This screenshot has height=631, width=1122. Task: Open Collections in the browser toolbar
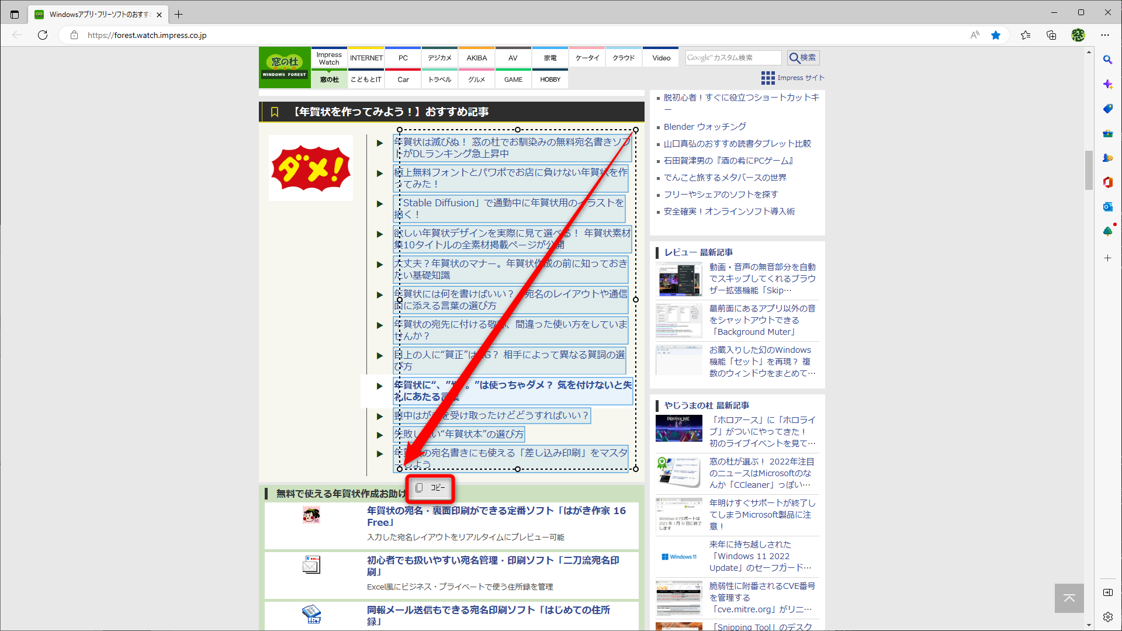coord(1052,35)
